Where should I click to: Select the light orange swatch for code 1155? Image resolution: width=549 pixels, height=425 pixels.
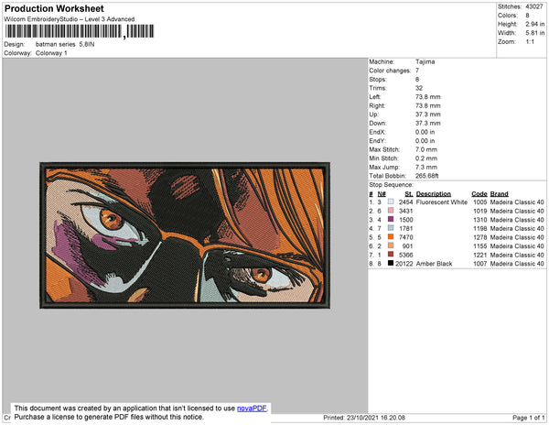[391, 245]
